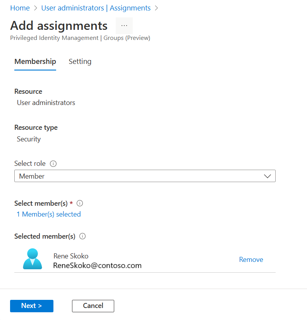Go to the Home breadcrumb link
Viewport: 307px width, 320px height.
(x=20, y=8)
